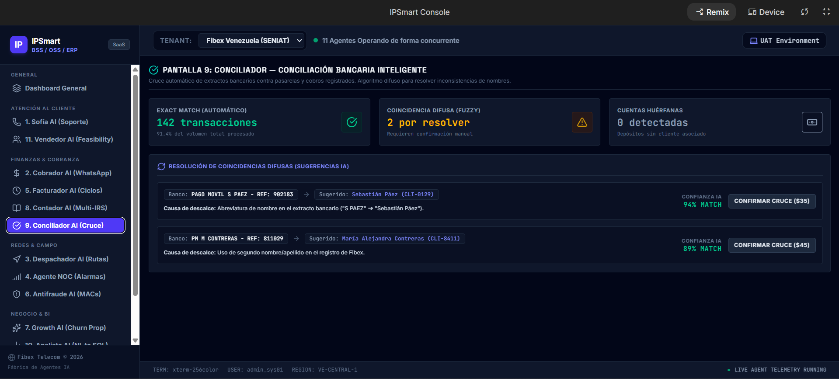Click the arrow icon in PM M CONTRERAS row

[x=296, y=239]
